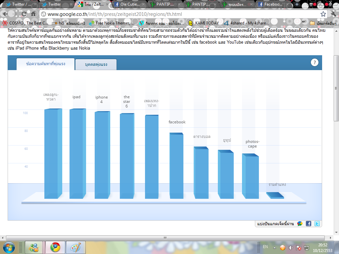Click the photoscape bar label
The height and width of the screenshot is (254, 339).
[x=252, y=144]
